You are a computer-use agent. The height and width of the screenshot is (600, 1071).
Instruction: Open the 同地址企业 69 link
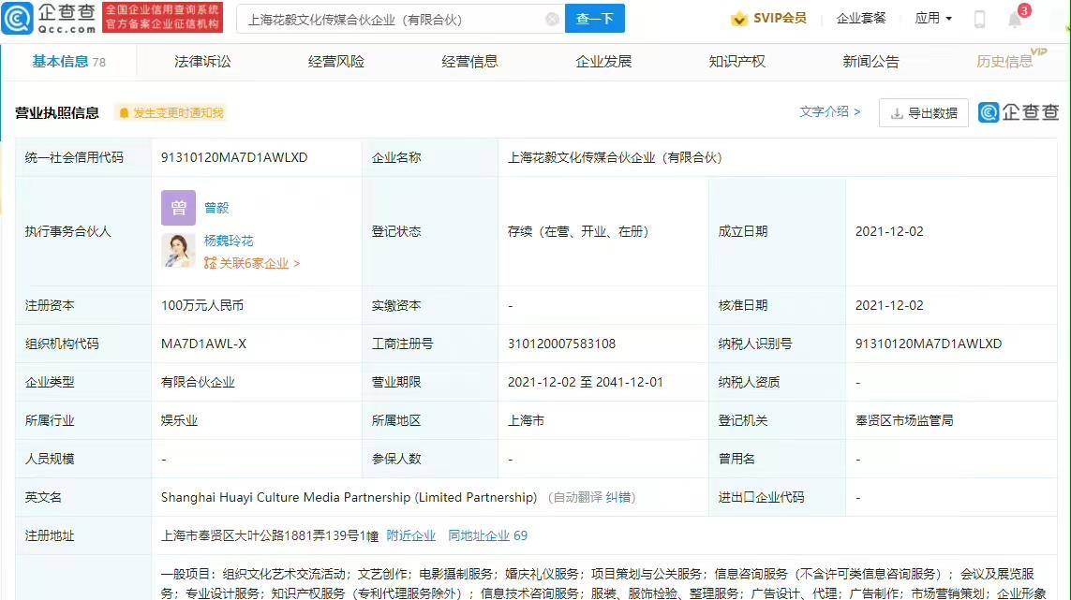point(487,535)
